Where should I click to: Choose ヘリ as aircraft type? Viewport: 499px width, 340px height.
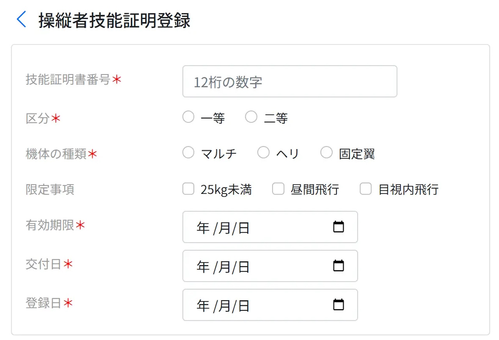click(x=264, y=153)
